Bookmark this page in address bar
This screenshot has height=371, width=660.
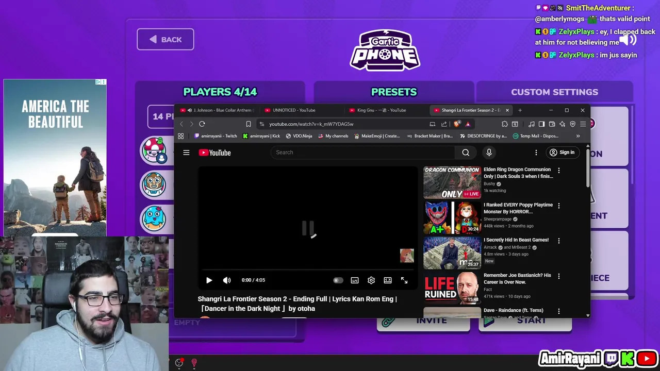point(248,124)
